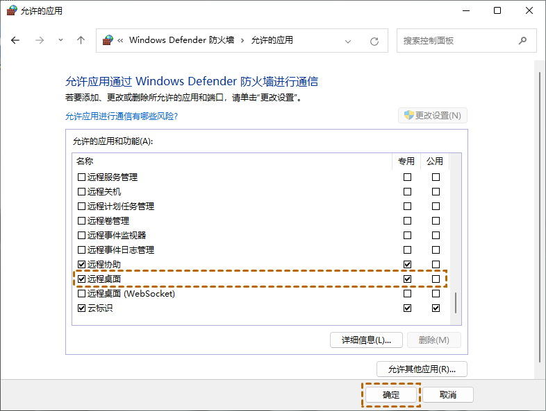Viewport: 546px width, 411px height.
Task: Select the 远程桌面 (WebSocket) row text
Action: point(131,294)
